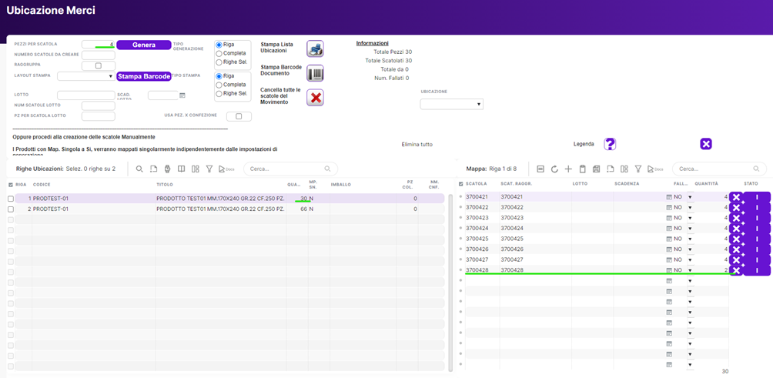Click the book icon in Righe Ubicazioni toolbar
773x378 pixels.
(x=181, y=169)
